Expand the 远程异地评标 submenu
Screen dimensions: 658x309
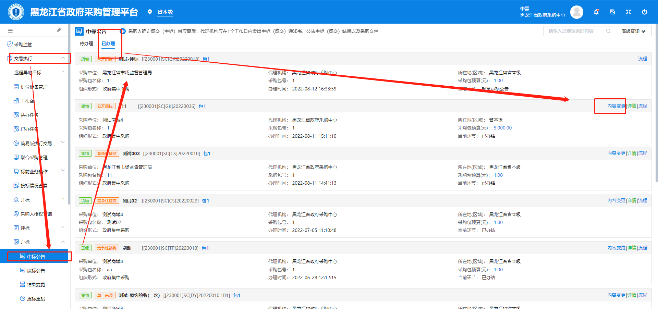pyautogui.click(x=63, y=72)
